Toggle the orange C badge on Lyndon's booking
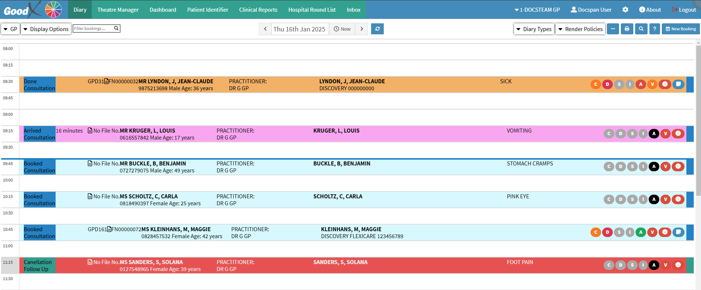Viewport: 701px width, 290px height. click(x=596, y=84)
